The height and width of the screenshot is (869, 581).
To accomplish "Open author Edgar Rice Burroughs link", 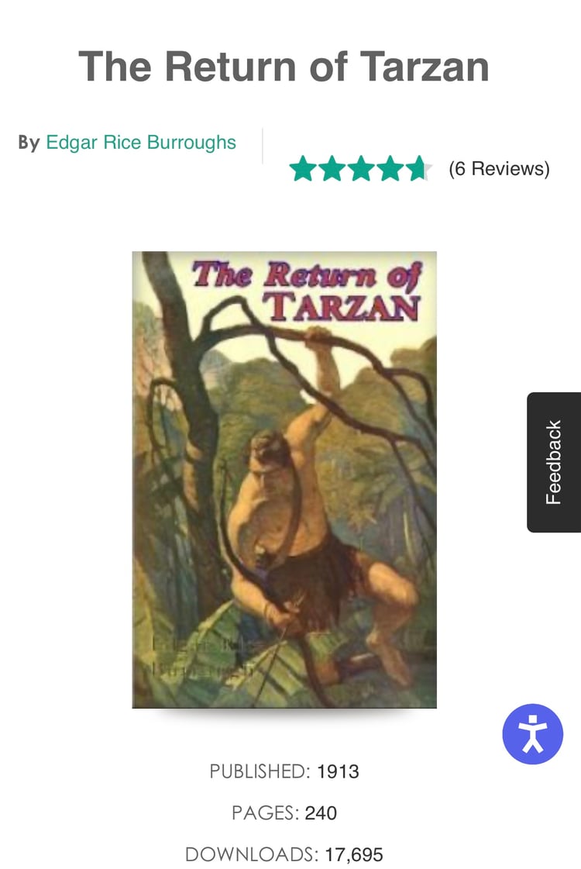I will (141, 143).
